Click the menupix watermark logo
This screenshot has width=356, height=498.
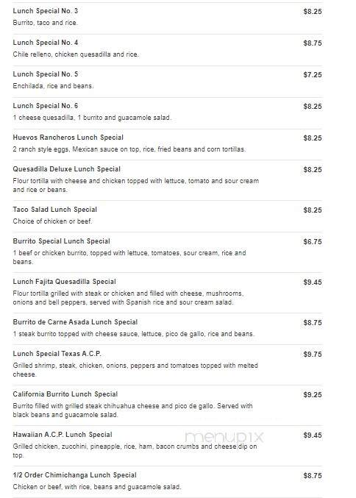224,437
